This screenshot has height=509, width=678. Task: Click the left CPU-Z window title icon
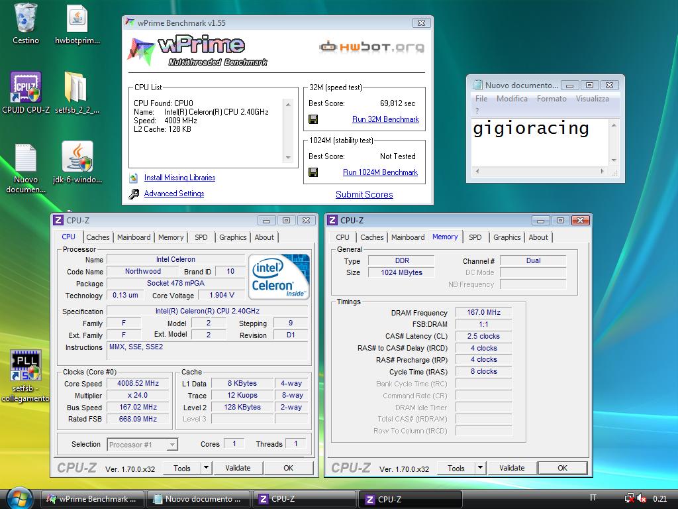pyautogui.click(x=58, y=220)
